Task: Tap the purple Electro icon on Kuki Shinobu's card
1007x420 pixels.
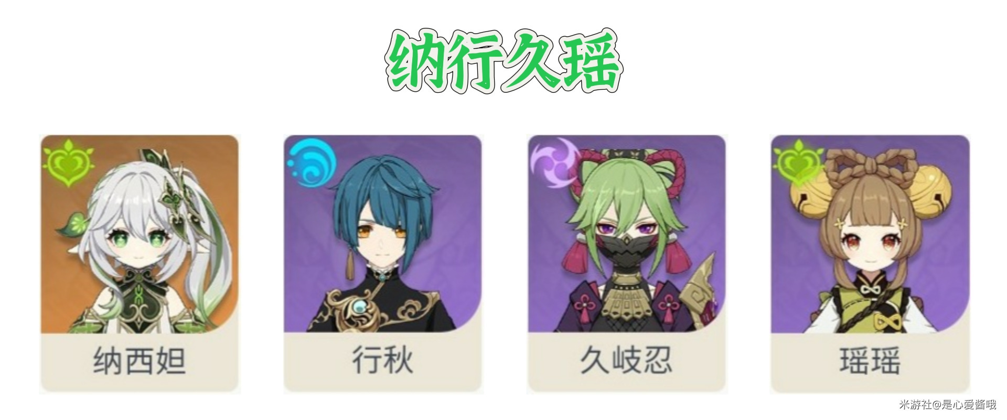Action: pos(554,164)
